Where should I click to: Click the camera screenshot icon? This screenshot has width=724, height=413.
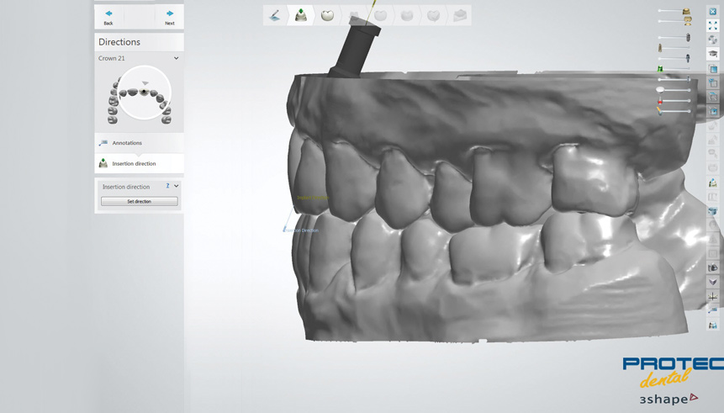[x=713, y=267]
